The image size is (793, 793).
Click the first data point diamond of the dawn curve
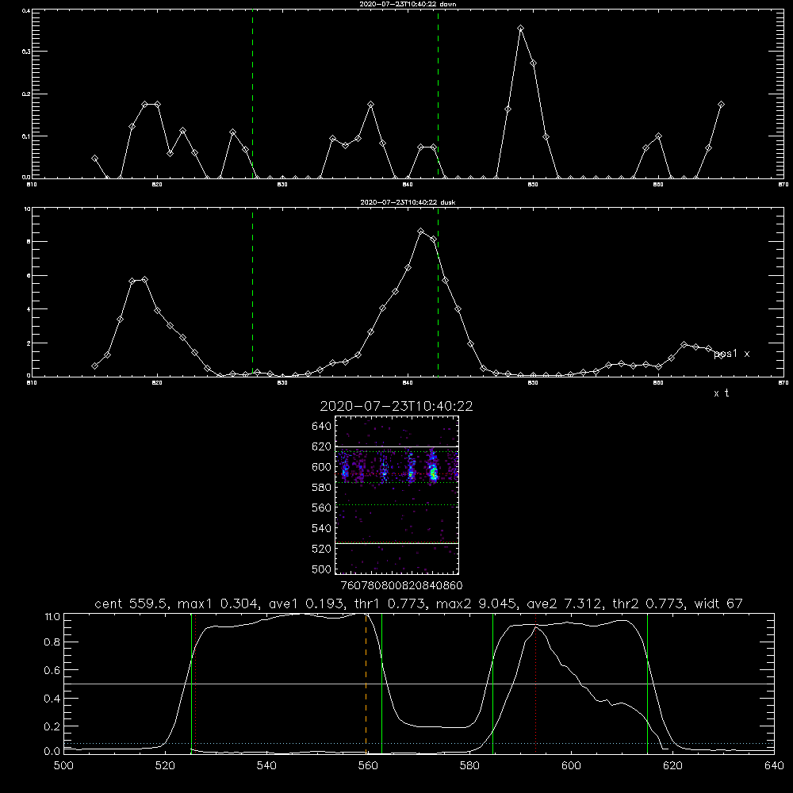pyautogui.click(x=94, y=159)
